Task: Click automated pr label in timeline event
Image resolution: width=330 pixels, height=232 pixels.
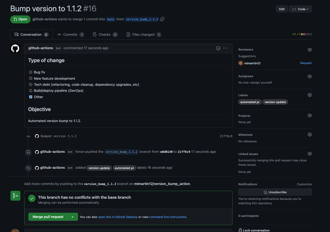Action: (x=125, y=168)
